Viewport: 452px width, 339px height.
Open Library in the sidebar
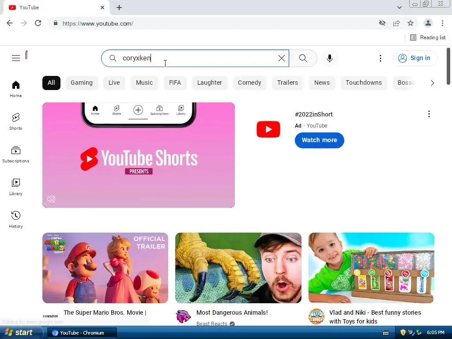pyautogui.click(x=16, y=187)
